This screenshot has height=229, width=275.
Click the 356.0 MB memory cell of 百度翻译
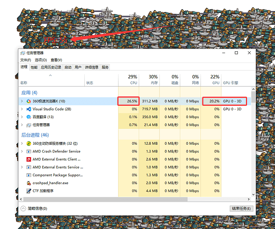tap(150, 117)
